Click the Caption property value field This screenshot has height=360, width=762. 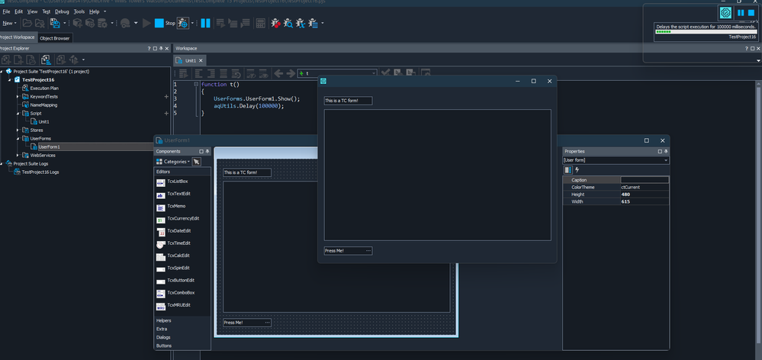point(645,179)
